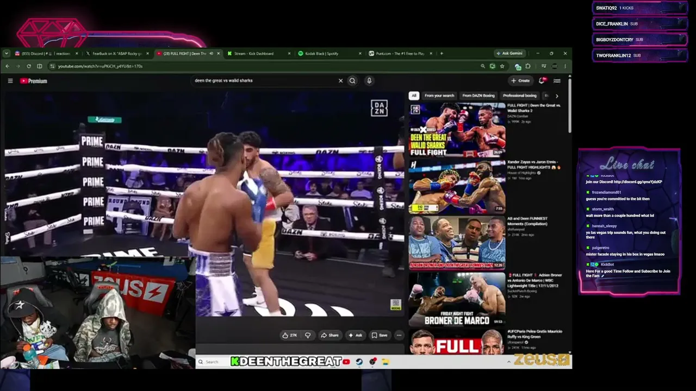
Task: Run search with magnifier button
Action: click(352, 81)
